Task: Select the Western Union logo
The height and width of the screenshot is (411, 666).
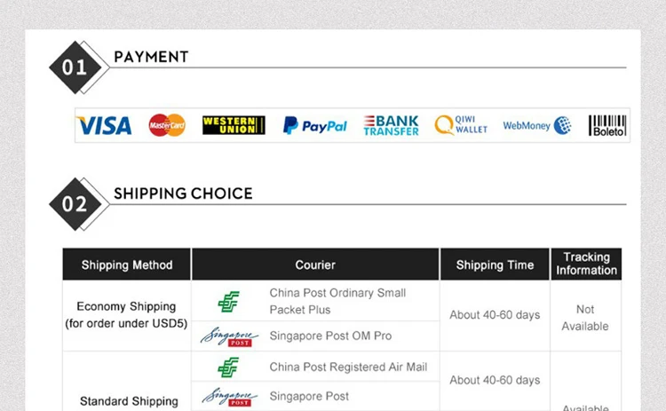Action: pos(234,125)
